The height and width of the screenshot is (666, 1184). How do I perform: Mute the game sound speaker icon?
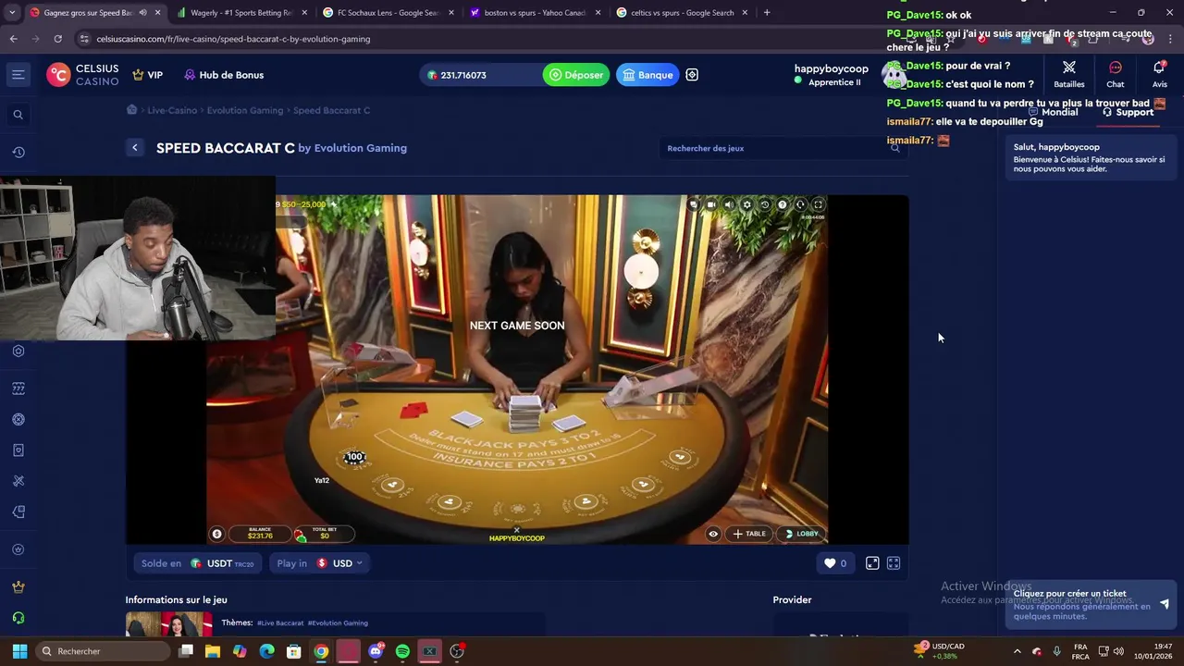pyautogui.click(x=729, y=205)
